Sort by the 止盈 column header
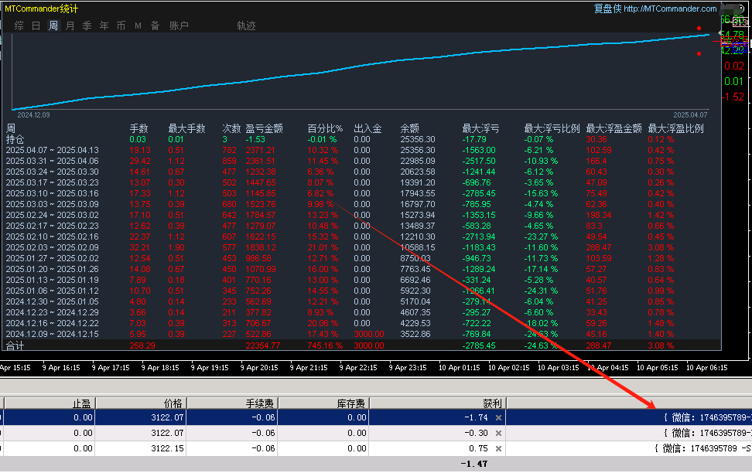 [x=50, y=403]
